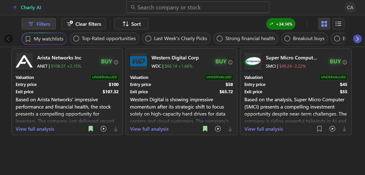Download Western Digital analysis
The width and height of the screenshot is (365, 175).
pyautogui.click(x=230, y=129)
